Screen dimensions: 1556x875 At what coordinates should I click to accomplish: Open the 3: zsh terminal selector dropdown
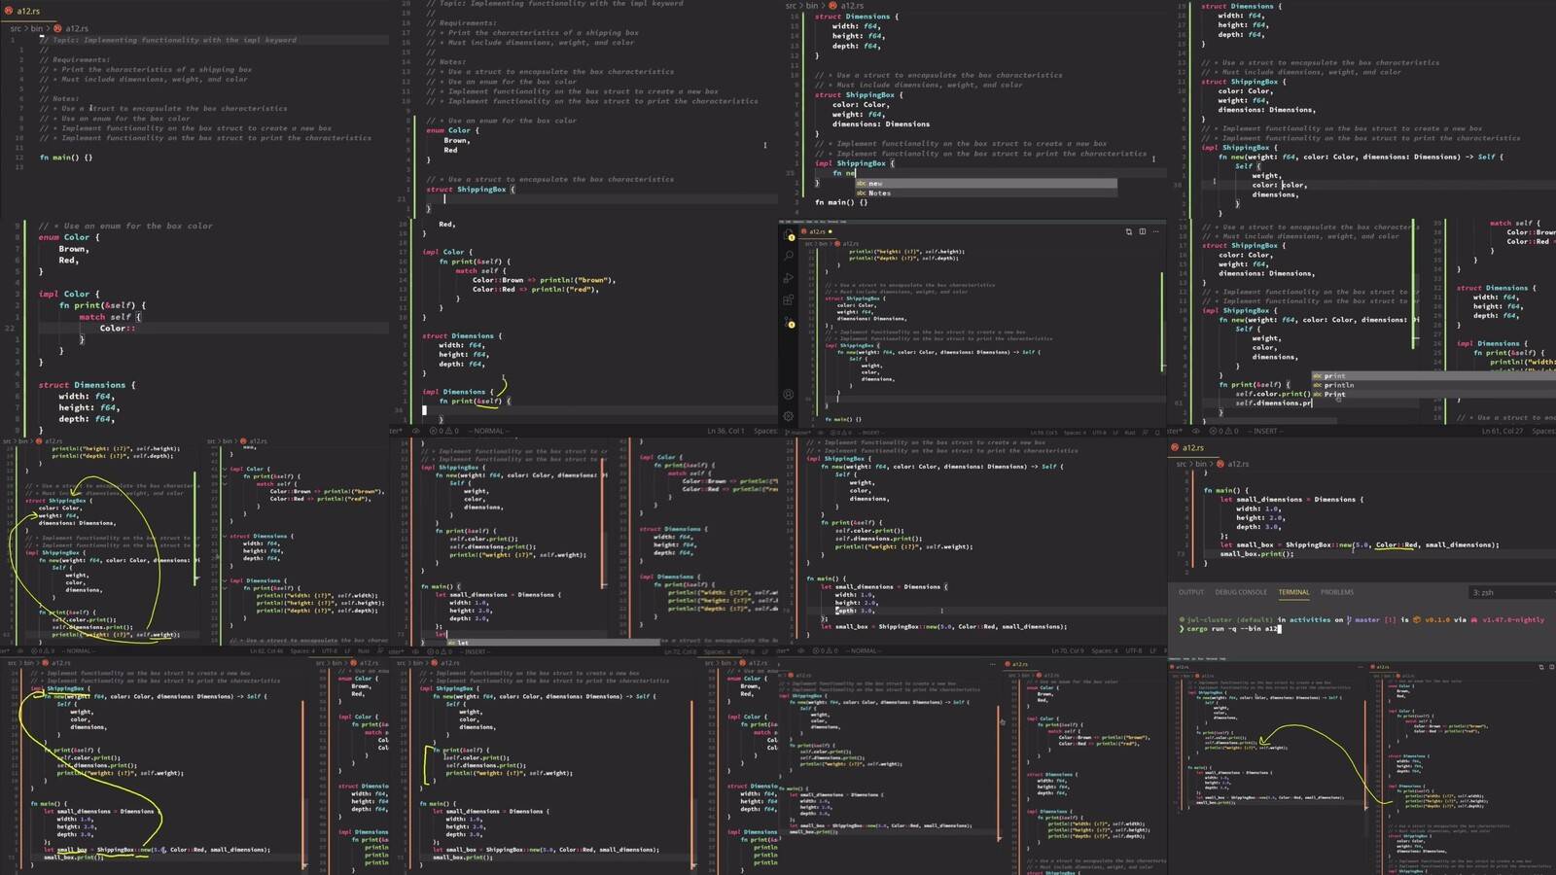(1485, 592)
